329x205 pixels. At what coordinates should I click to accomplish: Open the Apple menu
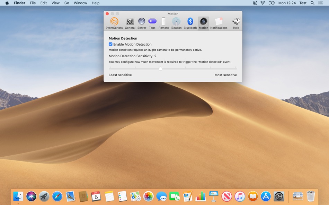[7, 3]
